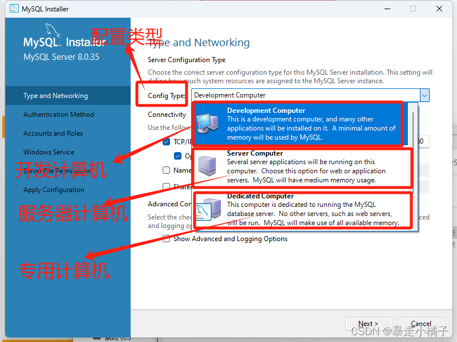This screenshot has height=342, width=457.
Task: Click the 'Server Configuration Type' heading
Action: 187,60
